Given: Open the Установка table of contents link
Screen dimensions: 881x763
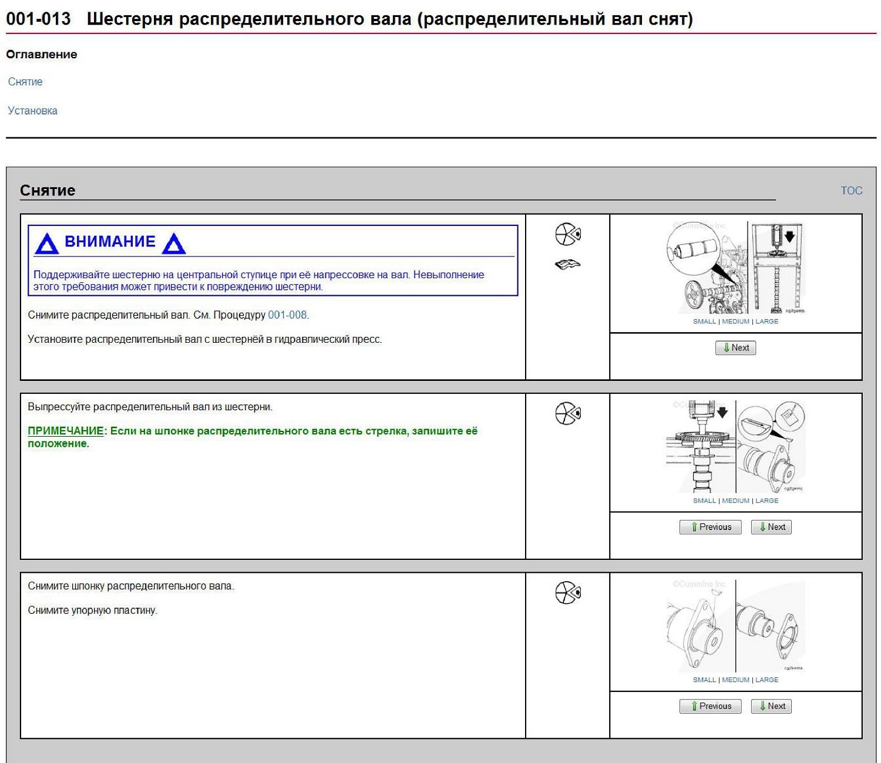Looking at the screenshot, I should [x=32, y=110].
